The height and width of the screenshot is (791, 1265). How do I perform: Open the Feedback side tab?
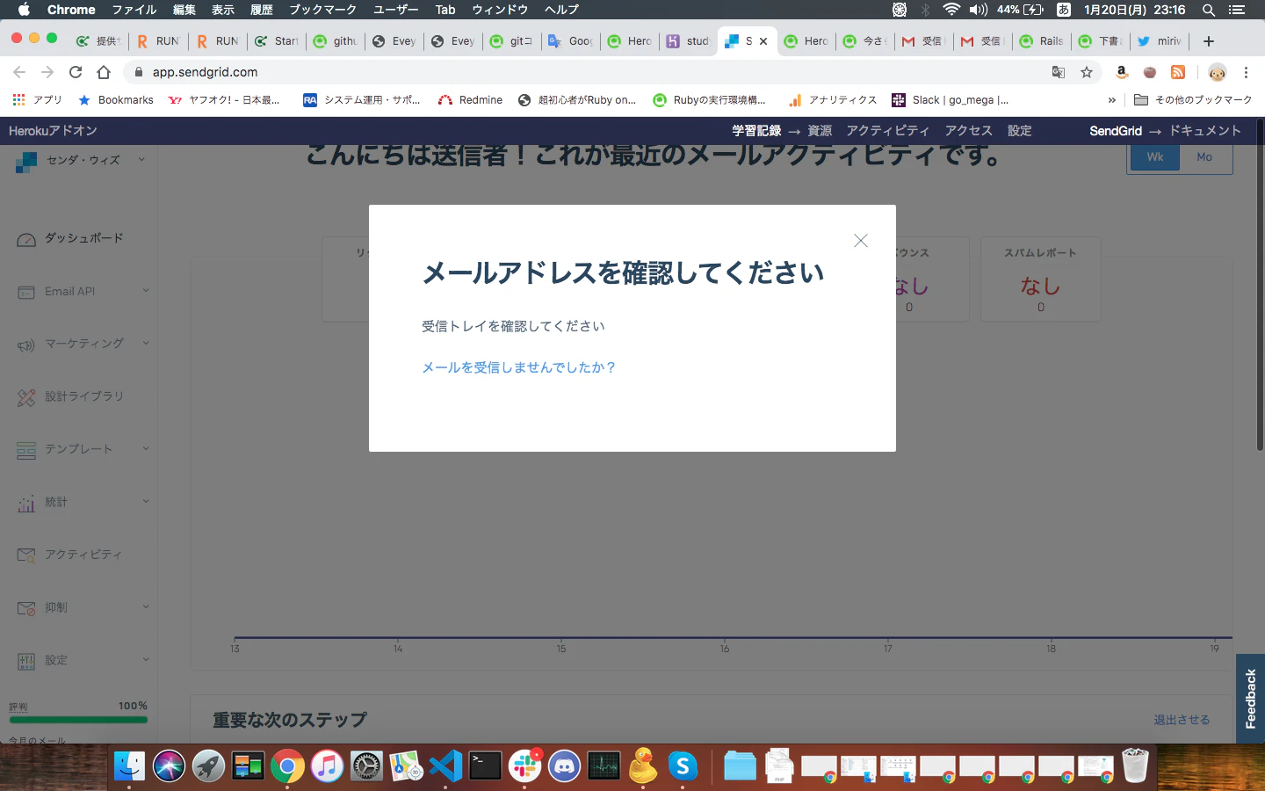click(x=1250, y=699)
